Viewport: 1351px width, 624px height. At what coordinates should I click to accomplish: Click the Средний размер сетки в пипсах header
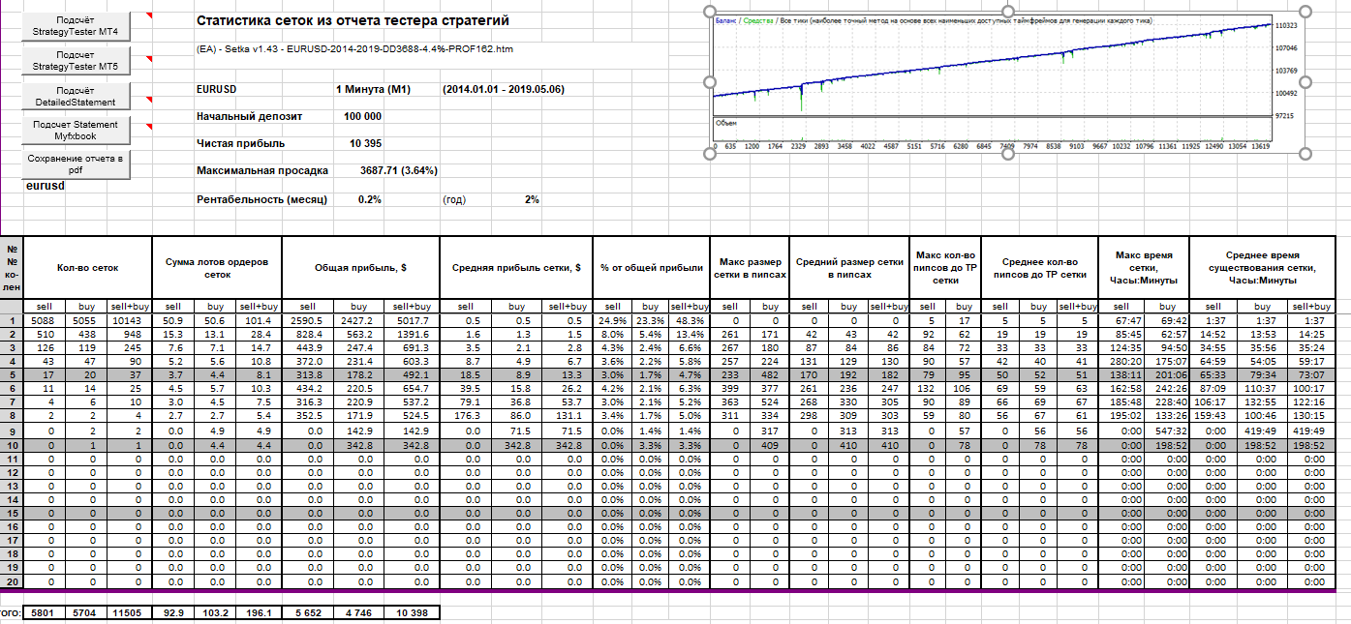click(x=849, y=268)
